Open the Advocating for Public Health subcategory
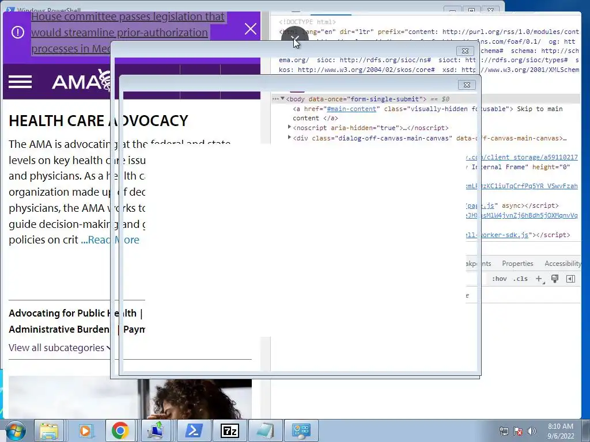The width and height of the screenshot is (590, 442). click(73, 313)
